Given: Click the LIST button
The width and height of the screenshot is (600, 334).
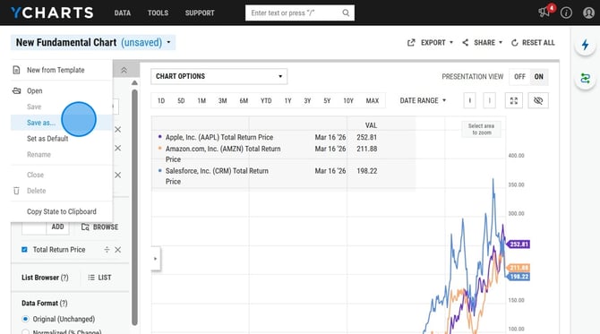Looking at the screenshot, I should point(99,278).
